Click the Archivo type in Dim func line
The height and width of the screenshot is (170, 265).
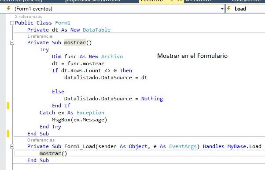112,57
